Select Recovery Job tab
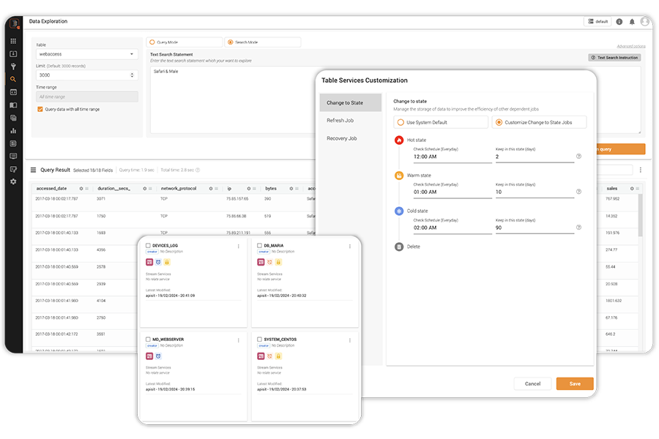 click(x=351, y=138)
